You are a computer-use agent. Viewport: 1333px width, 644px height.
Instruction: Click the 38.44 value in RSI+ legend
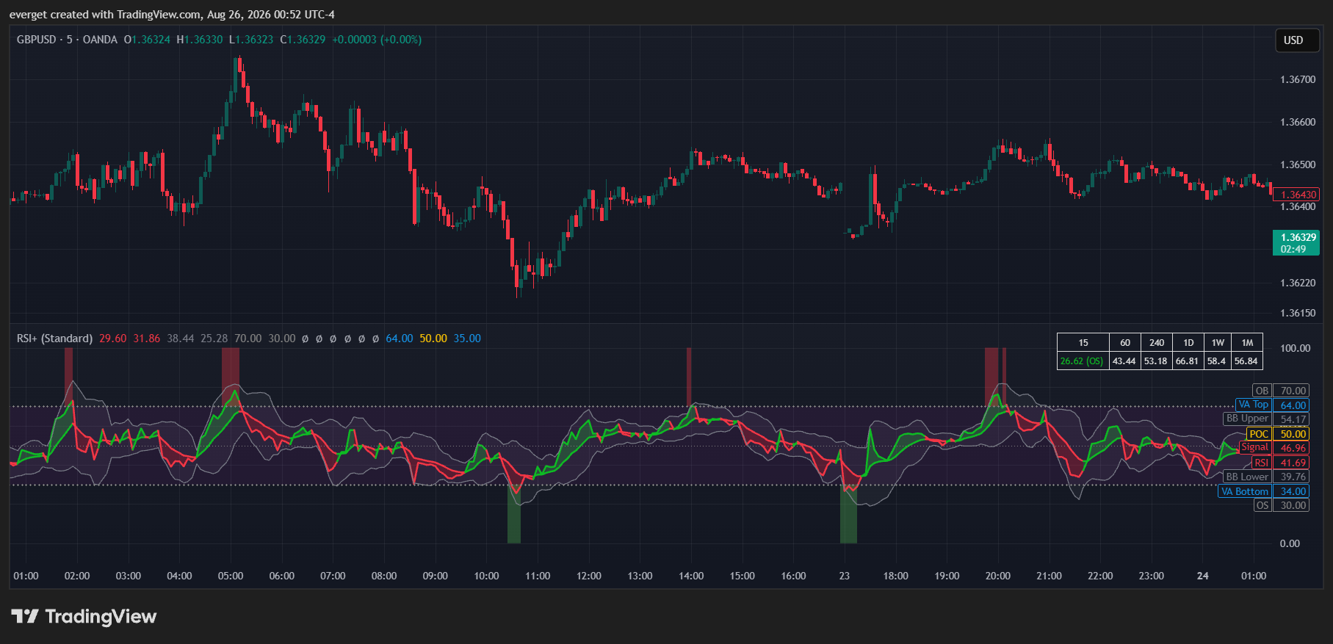coord(181,339)
